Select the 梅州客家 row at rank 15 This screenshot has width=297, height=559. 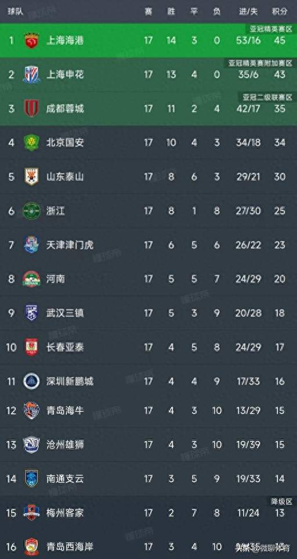coord(148,513)
